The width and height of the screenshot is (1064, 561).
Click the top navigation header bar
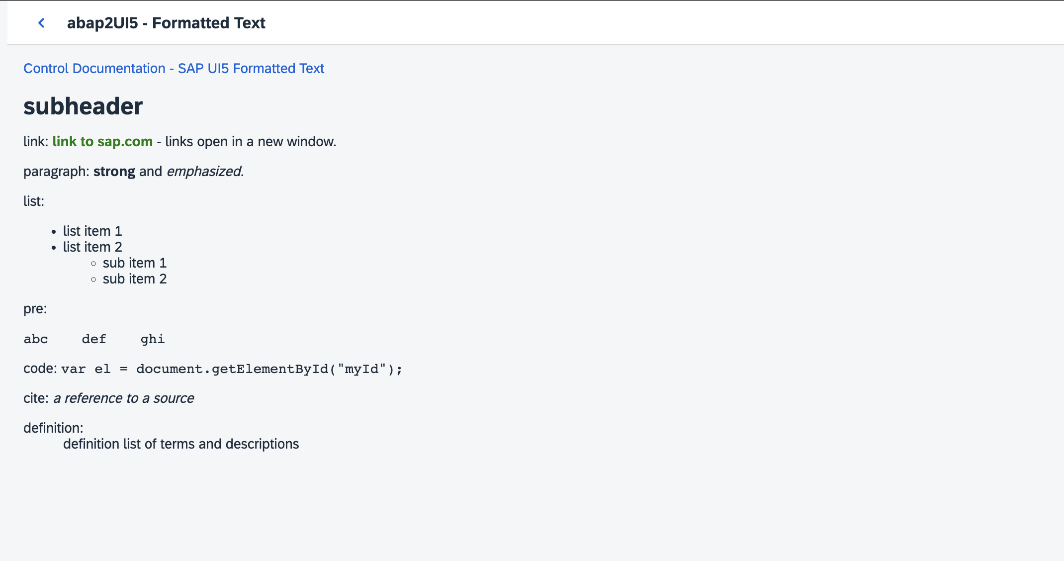point(532,22)
